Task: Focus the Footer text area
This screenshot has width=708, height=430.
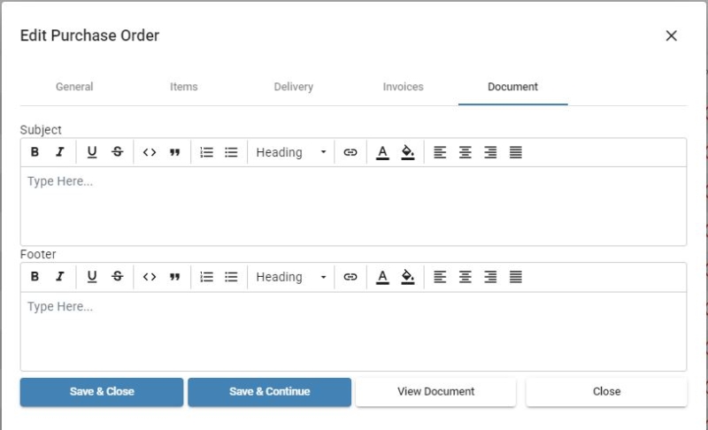Action: 353,331
